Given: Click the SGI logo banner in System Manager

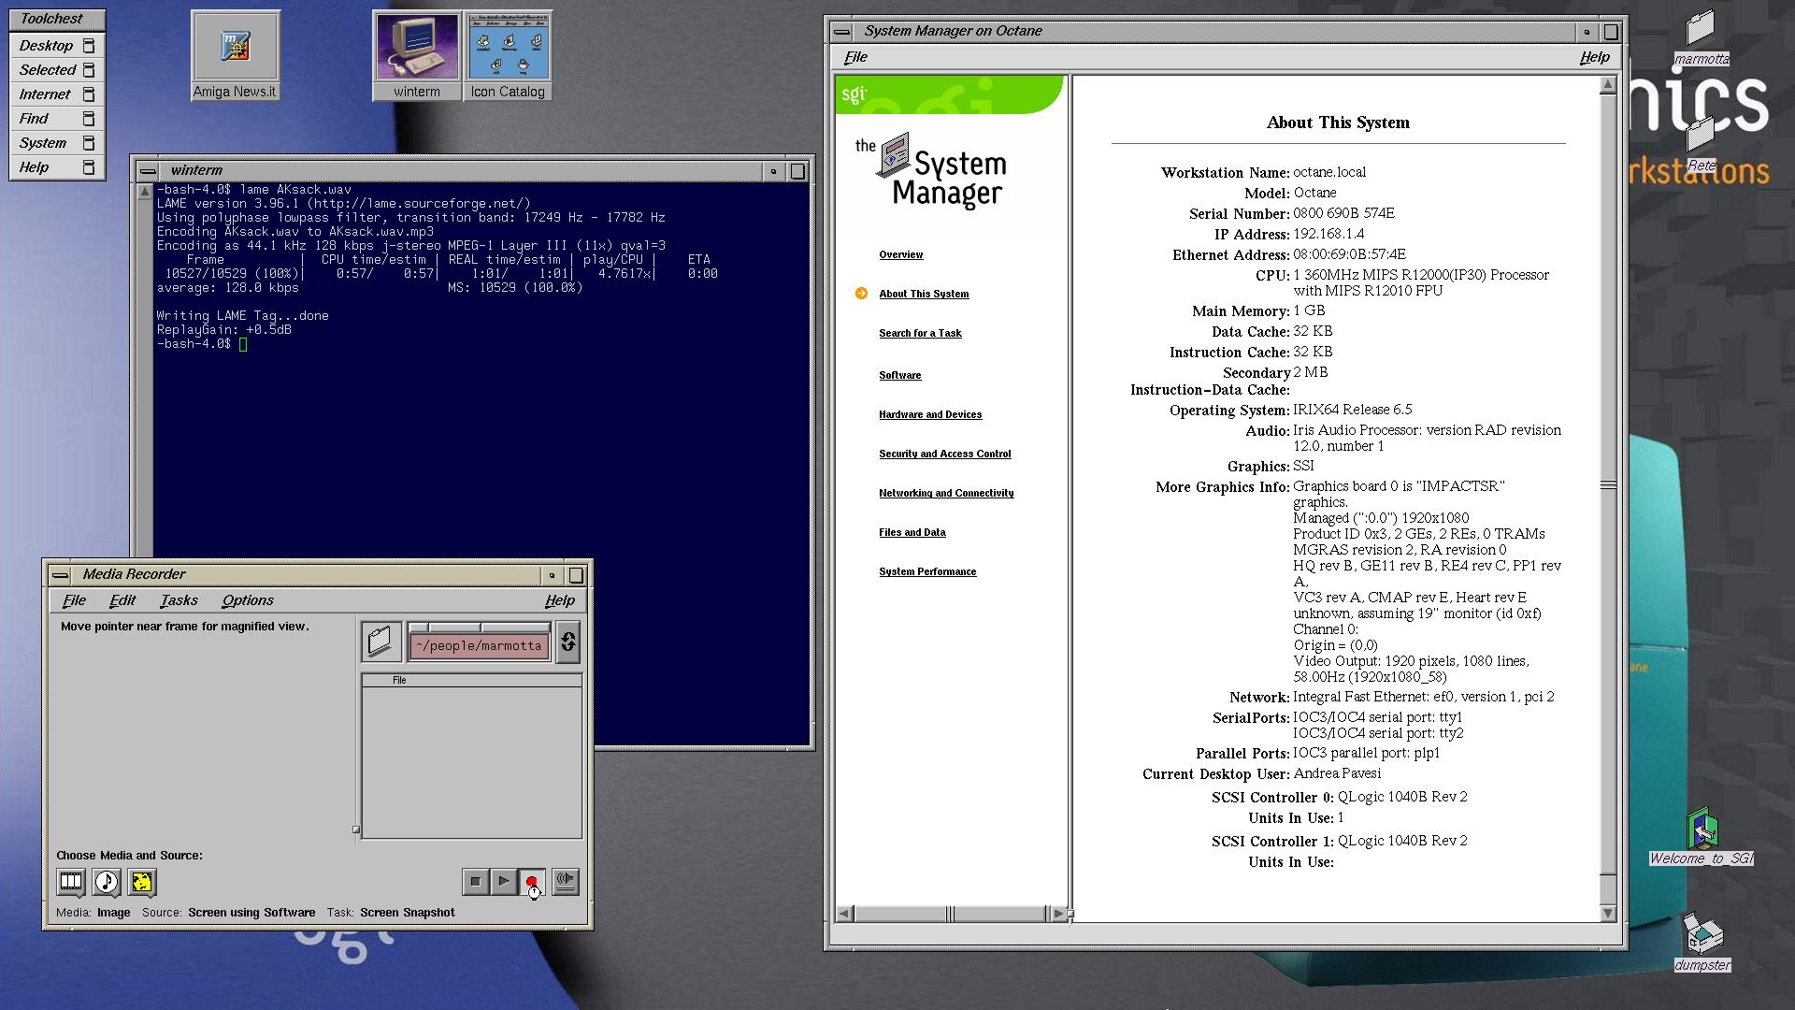Looking at the screenshot, I should pos(949,94).
